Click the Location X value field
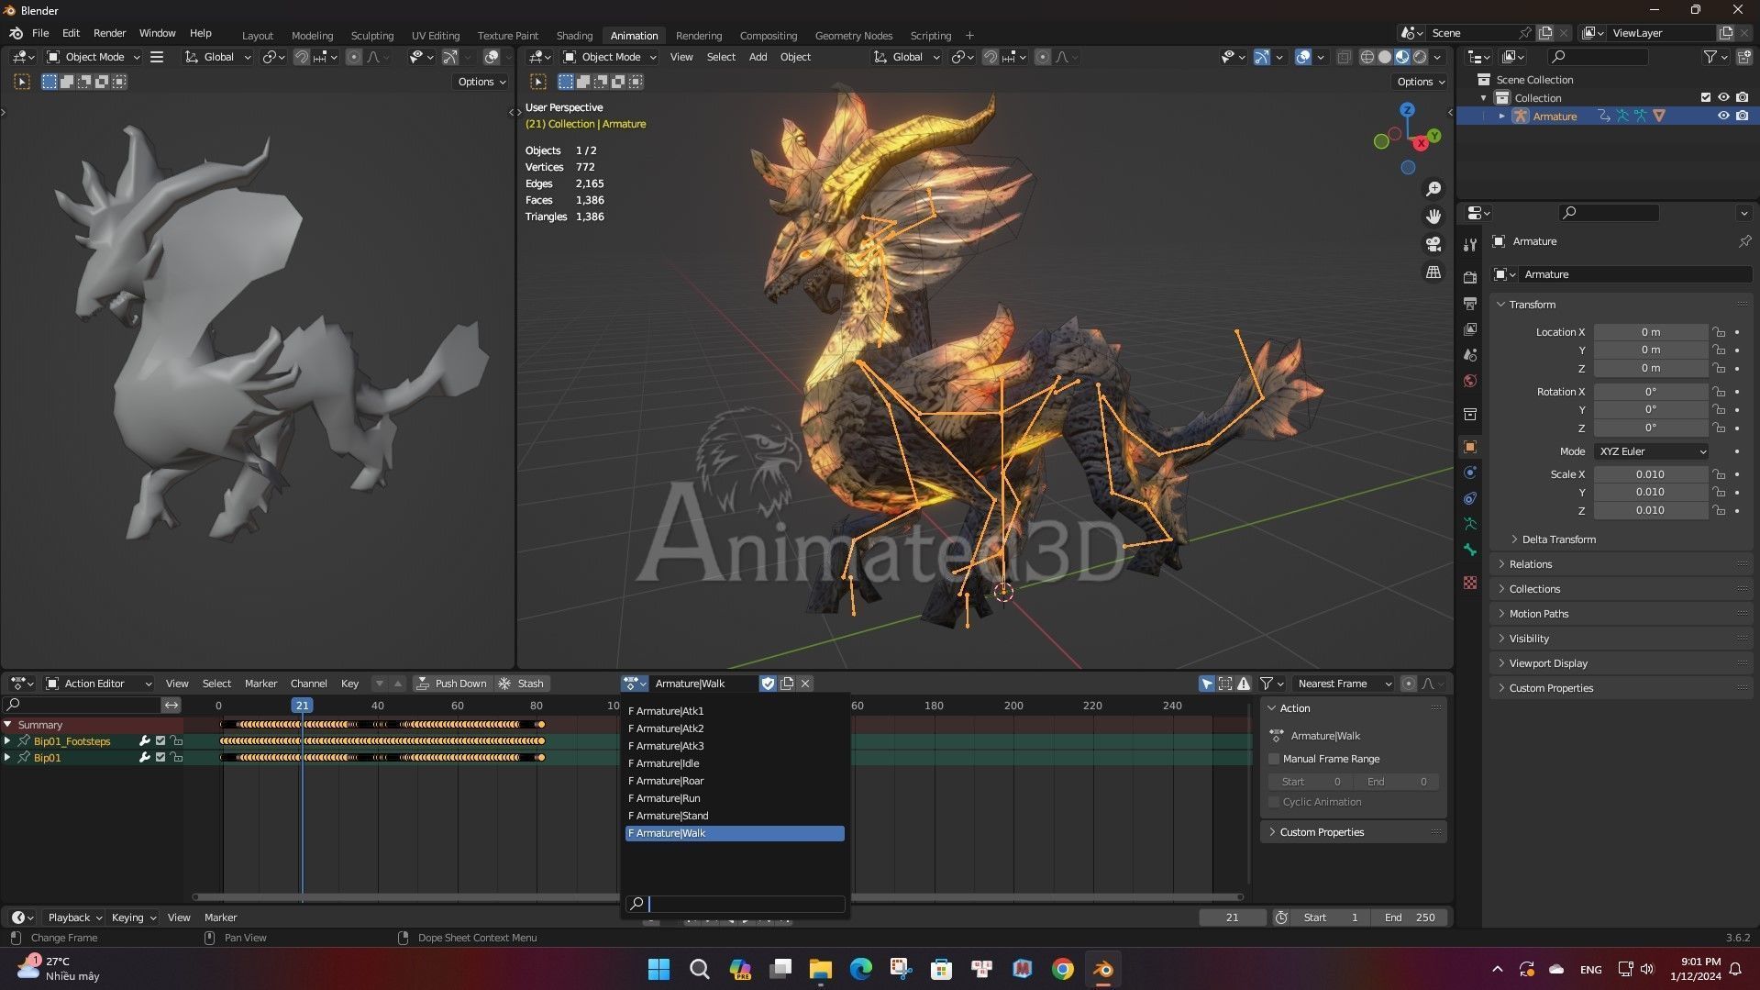The image size is (1760, 990). click(x=1650, y=332)
